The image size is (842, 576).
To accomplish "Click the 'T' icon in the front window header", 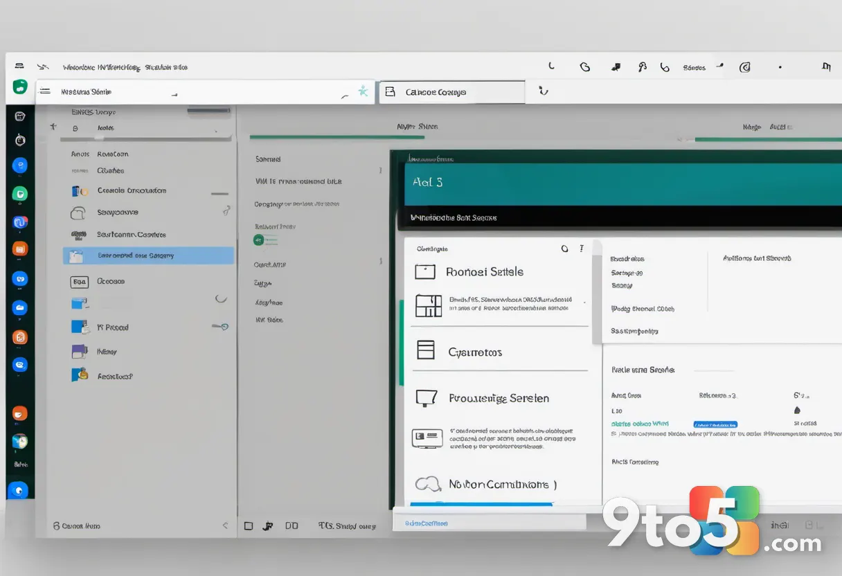I will pyautogui.click(x=581, y=248).
